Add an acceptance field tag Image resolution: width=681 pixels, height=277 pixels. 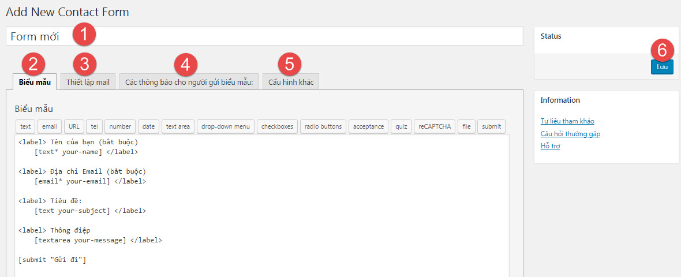click(368, 126)
